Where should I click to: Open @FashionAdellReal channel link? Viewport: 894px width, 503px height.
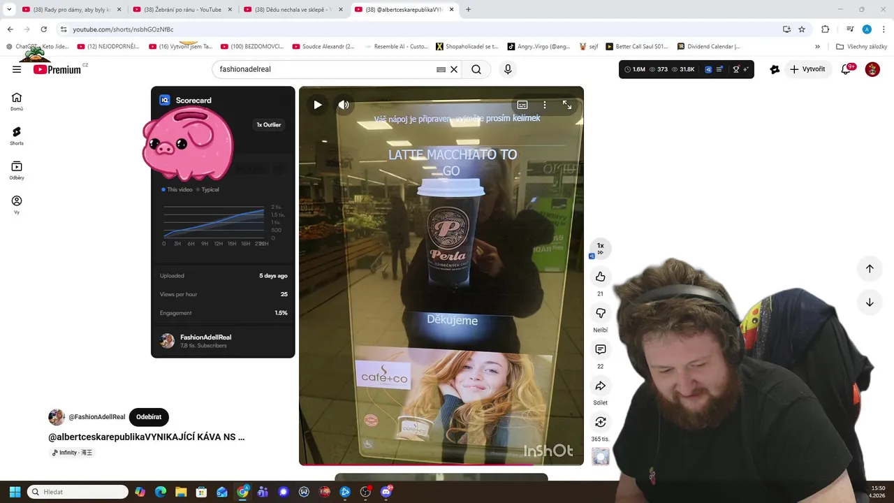(96, 417)
